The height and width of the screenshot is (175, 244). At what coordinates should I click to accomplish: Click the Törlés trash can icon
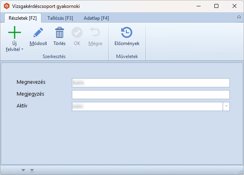[59, 32]
